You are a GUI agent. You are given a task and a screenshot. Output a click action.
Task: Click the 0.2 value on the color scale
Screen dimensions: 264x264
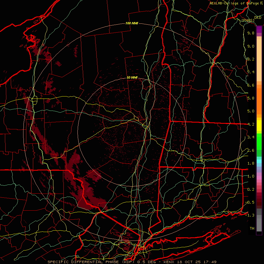251,189
